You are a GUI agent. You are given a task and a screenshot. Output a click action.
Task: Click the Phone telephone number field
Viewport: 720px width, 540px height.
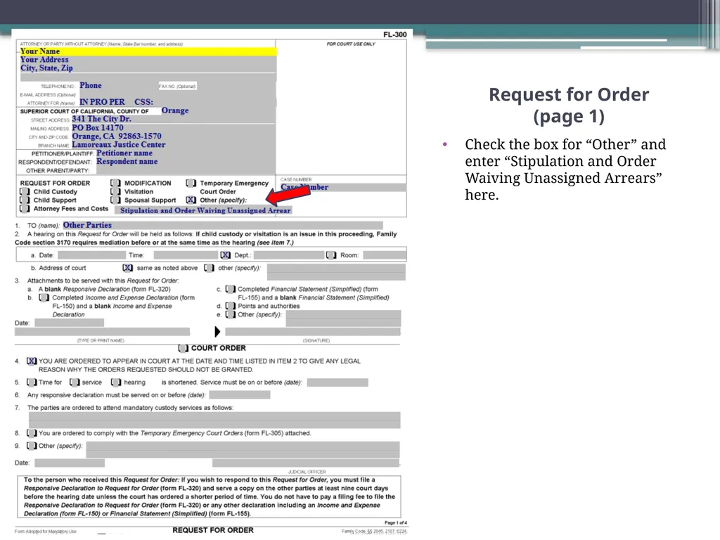[x=117, y=85]
